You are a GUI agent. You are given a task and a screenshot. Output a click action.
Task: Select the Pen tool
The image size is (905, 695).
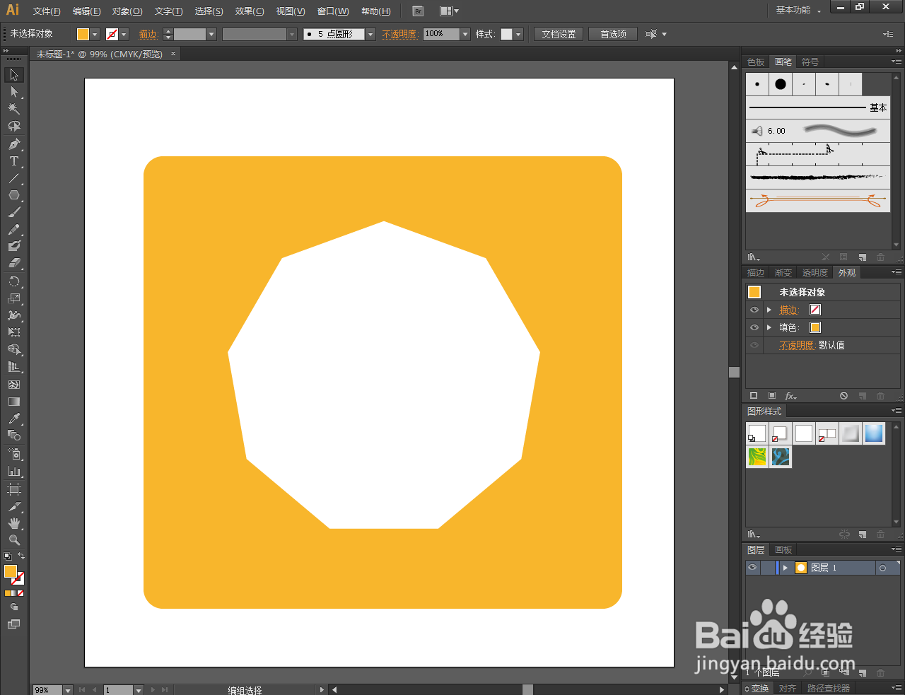coord(14,144)
